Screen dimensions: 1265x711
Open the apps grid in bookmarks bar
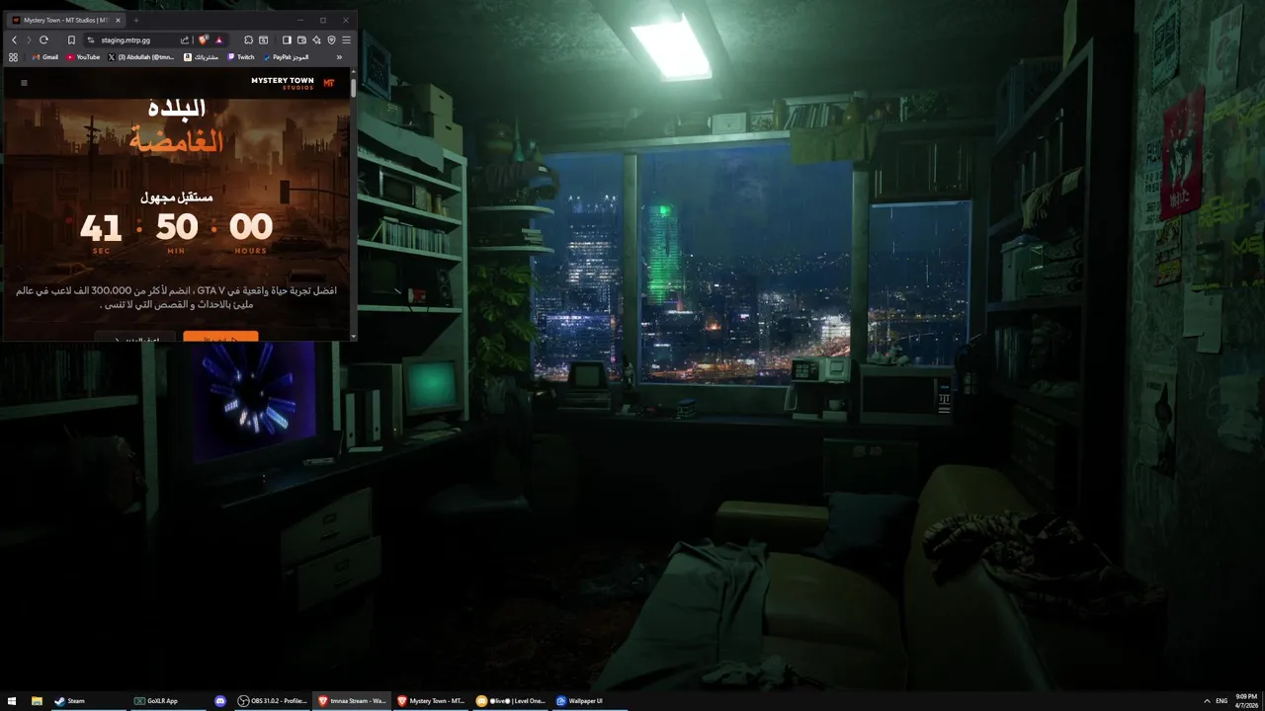(x=14, y=57)
